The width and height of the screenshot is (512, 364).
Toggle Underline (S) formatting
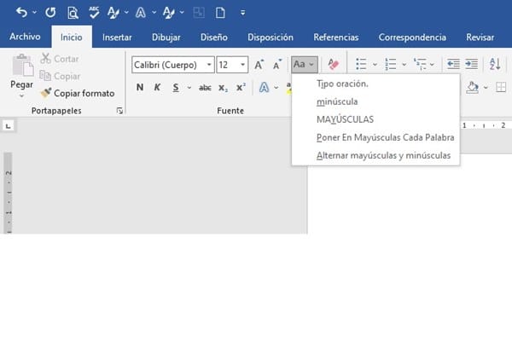176,88
